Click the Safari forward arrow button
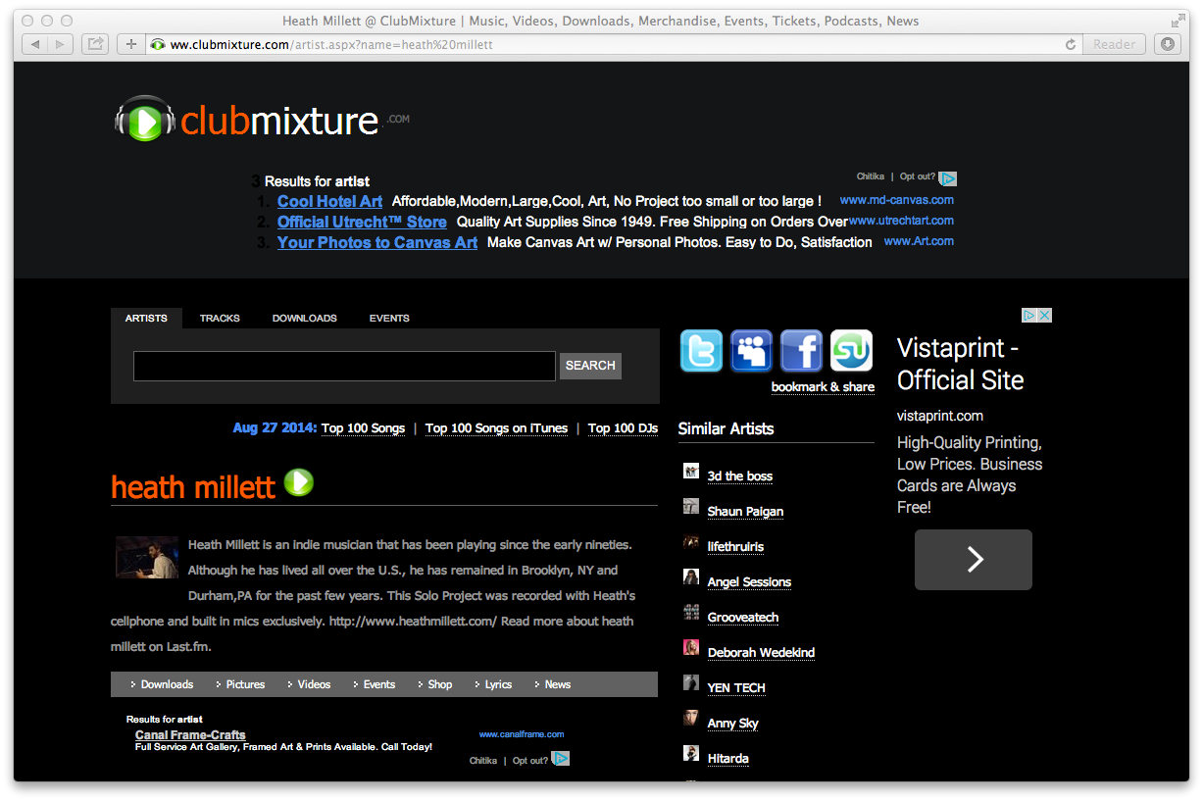The width and height of the screenshot is (1203, 801). pyautogui.click(x=60, y=44)
